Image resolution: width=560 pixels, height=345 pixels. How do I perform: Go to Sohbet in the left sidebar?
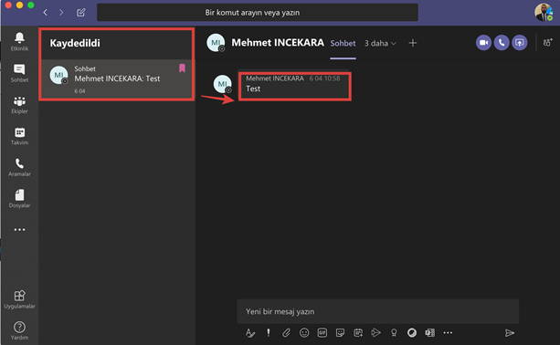(19, 73)
